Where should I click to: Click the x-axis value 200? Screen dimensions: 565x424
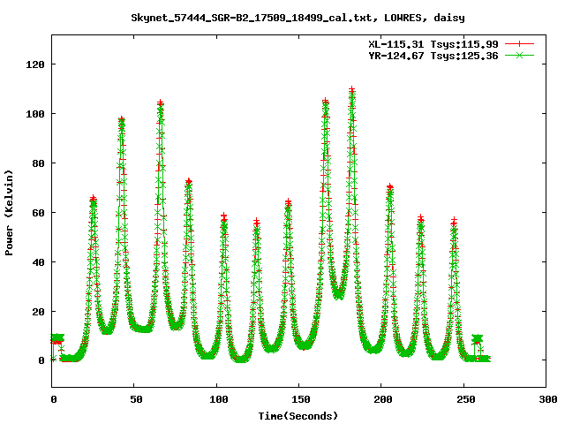pyautogui.click(x=383, y=399)
